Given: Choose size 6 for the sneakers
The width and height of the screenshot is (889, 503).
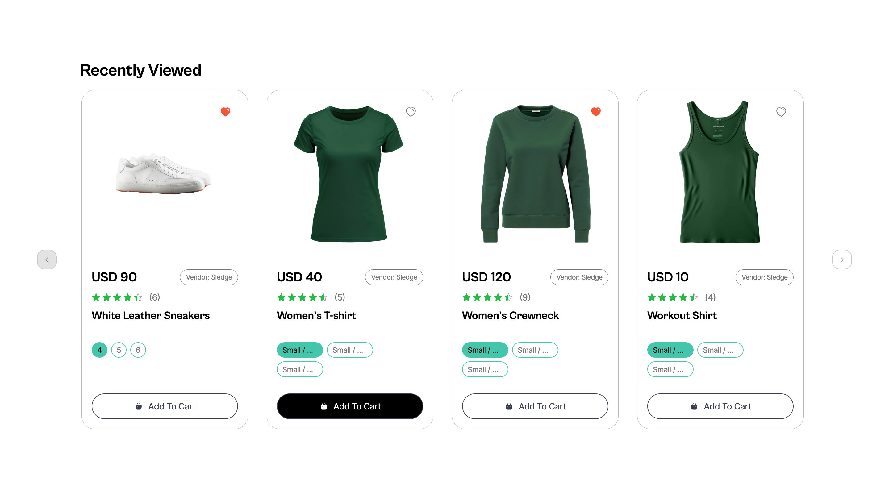Looking at the screenshot, I should [x=138, y=350].
